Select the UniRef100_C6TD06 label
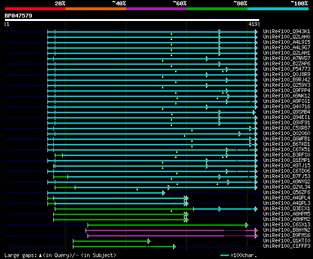The height and width of the screenshot is (259, 313). click(x=287, y=171)
